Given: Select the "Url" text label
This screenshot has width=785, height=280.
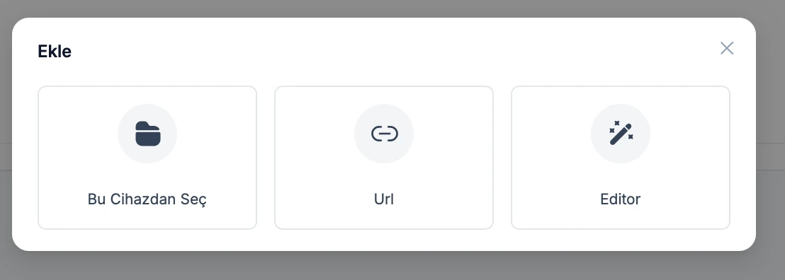Looking at the screenshot, I should (384, 199).
